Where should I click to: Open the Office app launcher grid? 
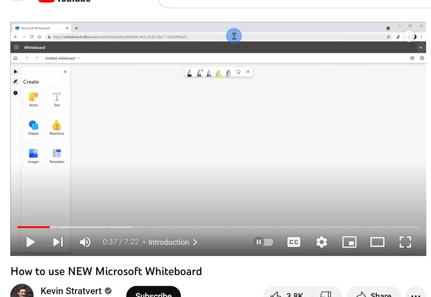16,47
